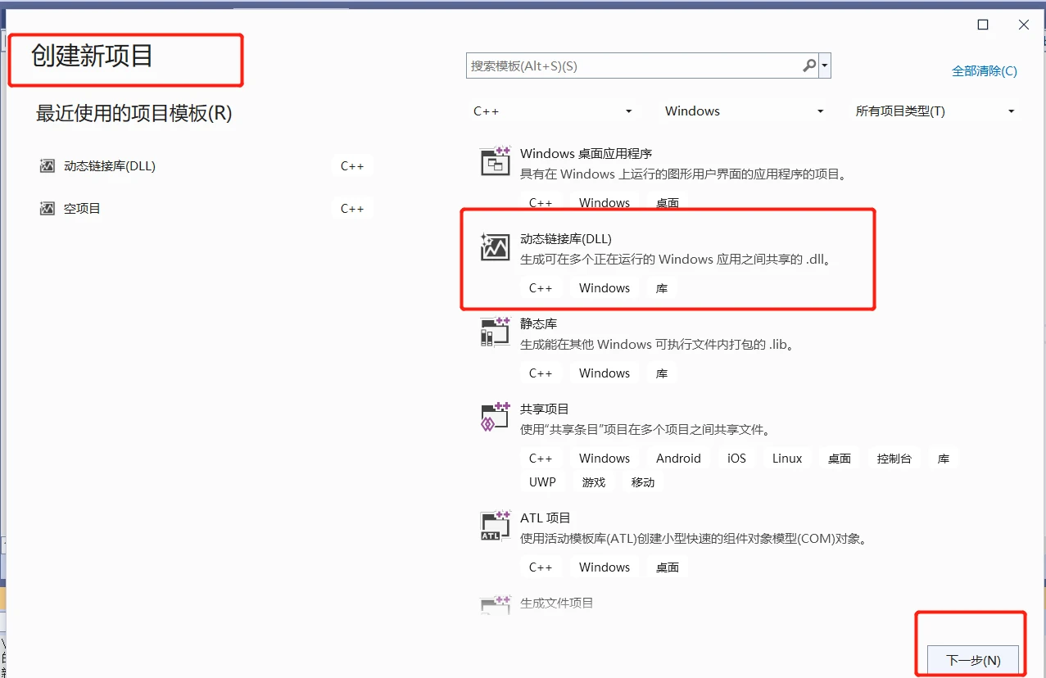This screenshot has width=1046, height=678.
Task: Select the 静态库 template title
Action: pyautogui.click(x=538, y=324)
